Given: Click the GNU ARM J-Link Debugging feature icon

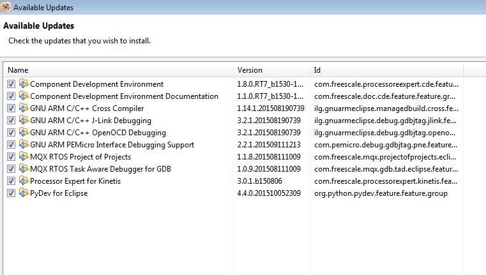Looking at the screenshot, I should pyautogui.click(x=24, y=121).
